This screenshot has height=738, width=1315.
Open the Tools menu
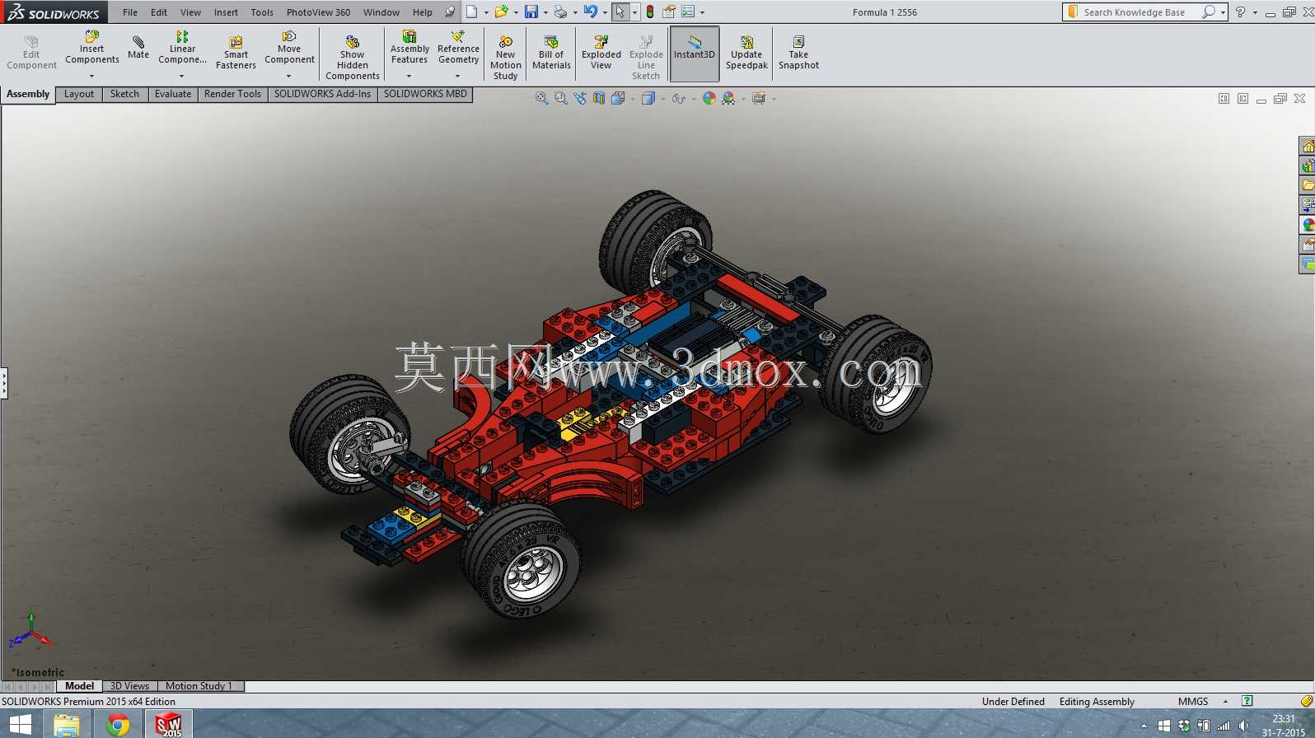click(x=262, y=12)
